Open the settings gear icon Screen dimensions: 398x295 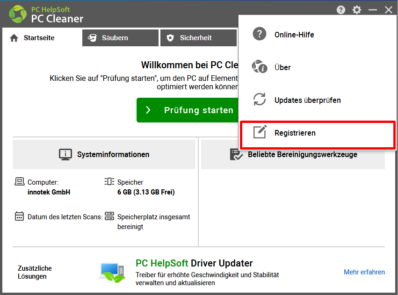click(x=357, y=10)
